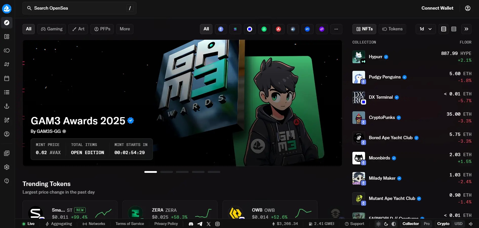The width and height of the screenshot is (479, 228).
Task: Switch to light theme sun icon
Action: tap(378, 224)
